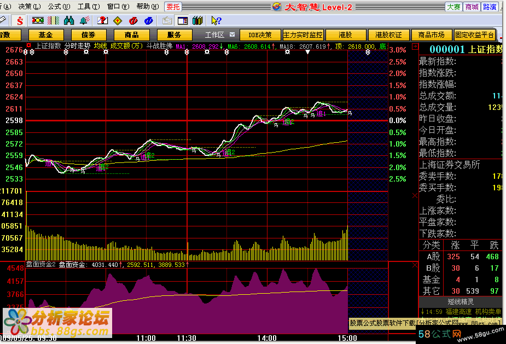Click the 总成交额 row label

438,96
